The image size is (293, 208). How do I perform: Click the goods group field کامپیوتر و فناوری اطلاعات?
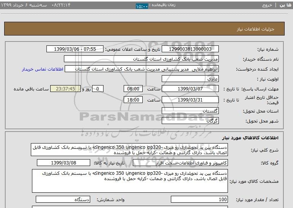[x=180, y=163]
